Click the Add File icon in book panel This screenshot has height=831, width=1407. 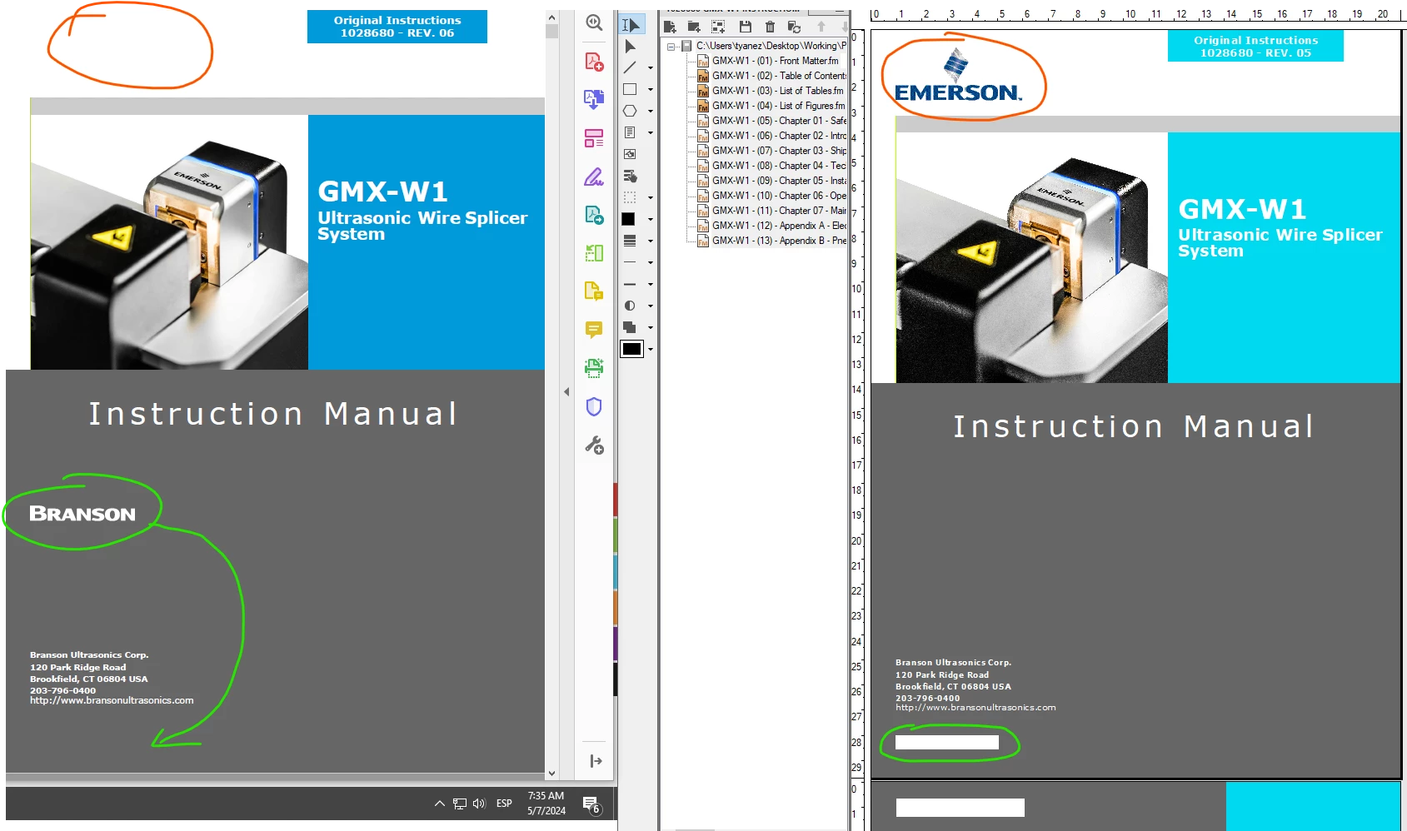(x=670, y=27)
